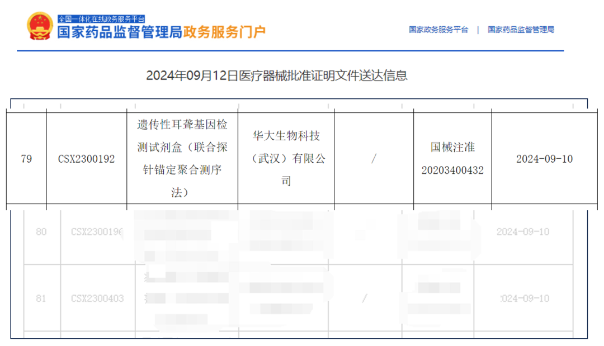Screen dimensions: 604x346
Task: Click the 2024-09-10 date in row 79
Action: click(544, 159)
